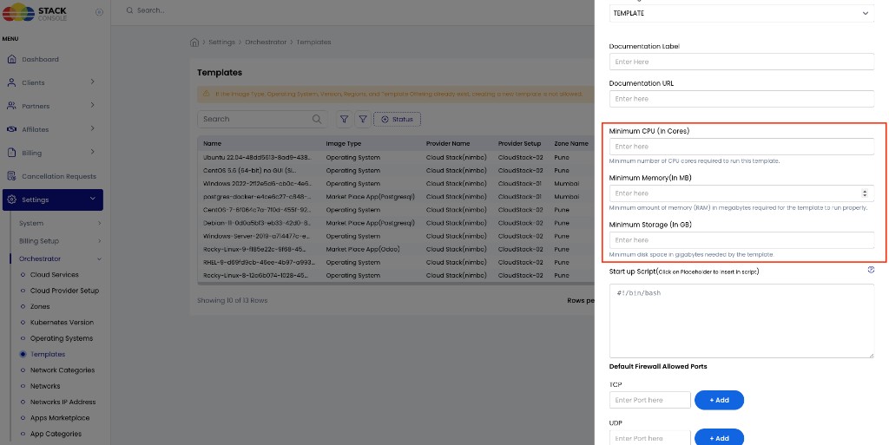The width and height of the screenshot is (889, 445).
Task: Click the Affiliates handshake icon
Action: click(x=11, y=129)
